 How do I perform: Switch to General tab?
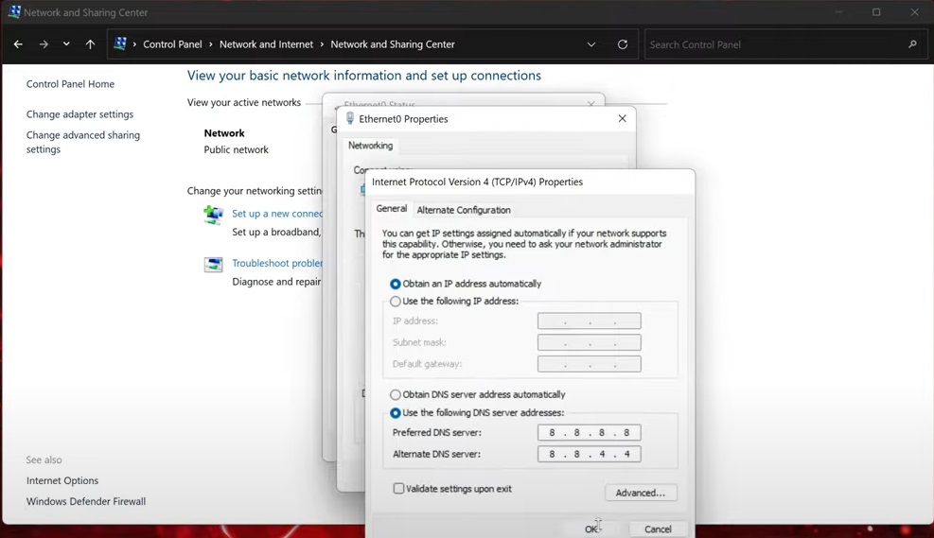[x=392, y=209]
